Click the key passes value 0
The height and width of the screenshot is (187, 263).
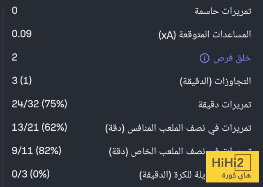14,10
